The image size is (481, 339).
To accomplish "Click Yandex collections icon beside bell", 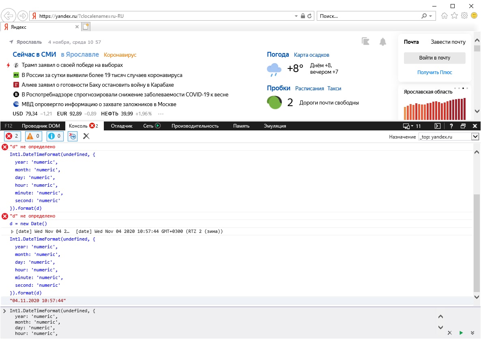I will point(365,41).
